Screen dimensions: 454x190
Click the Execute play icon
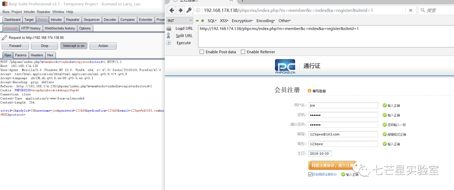coord(169,43)
